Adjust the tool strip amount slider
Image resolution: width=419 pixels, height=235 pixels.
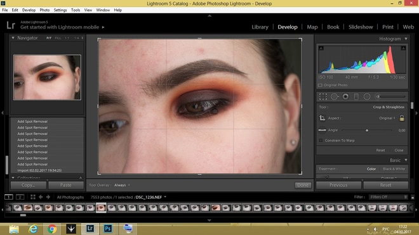point(378,96)
